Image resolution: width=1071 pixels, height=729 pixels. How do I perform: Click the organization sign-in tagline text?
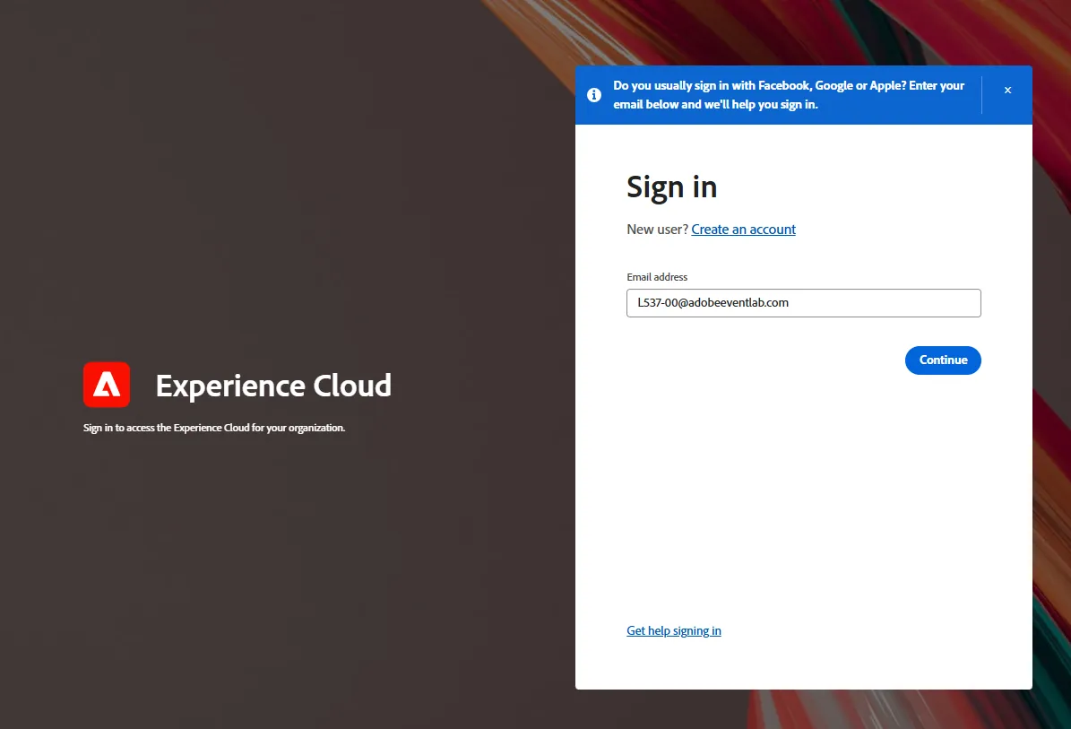click(214, 428)
